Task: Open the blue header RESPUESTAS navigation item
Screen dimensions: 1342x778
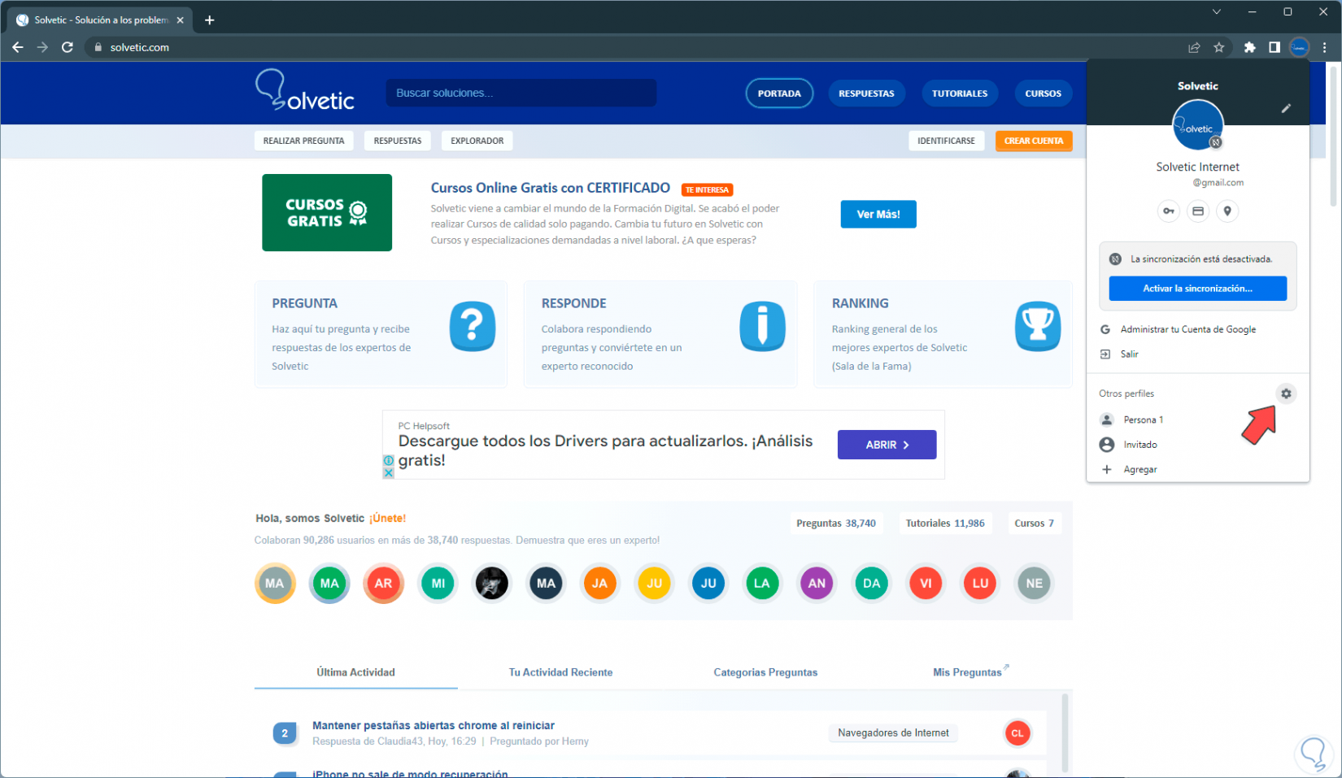Action: [866, 93]
